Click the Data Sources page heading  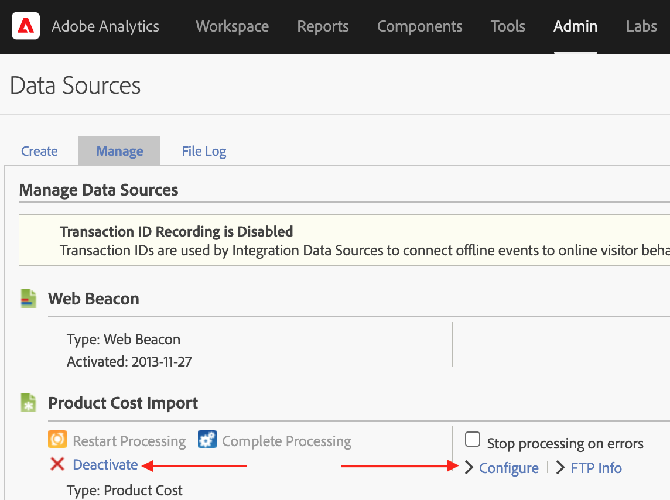coord(75,85)
